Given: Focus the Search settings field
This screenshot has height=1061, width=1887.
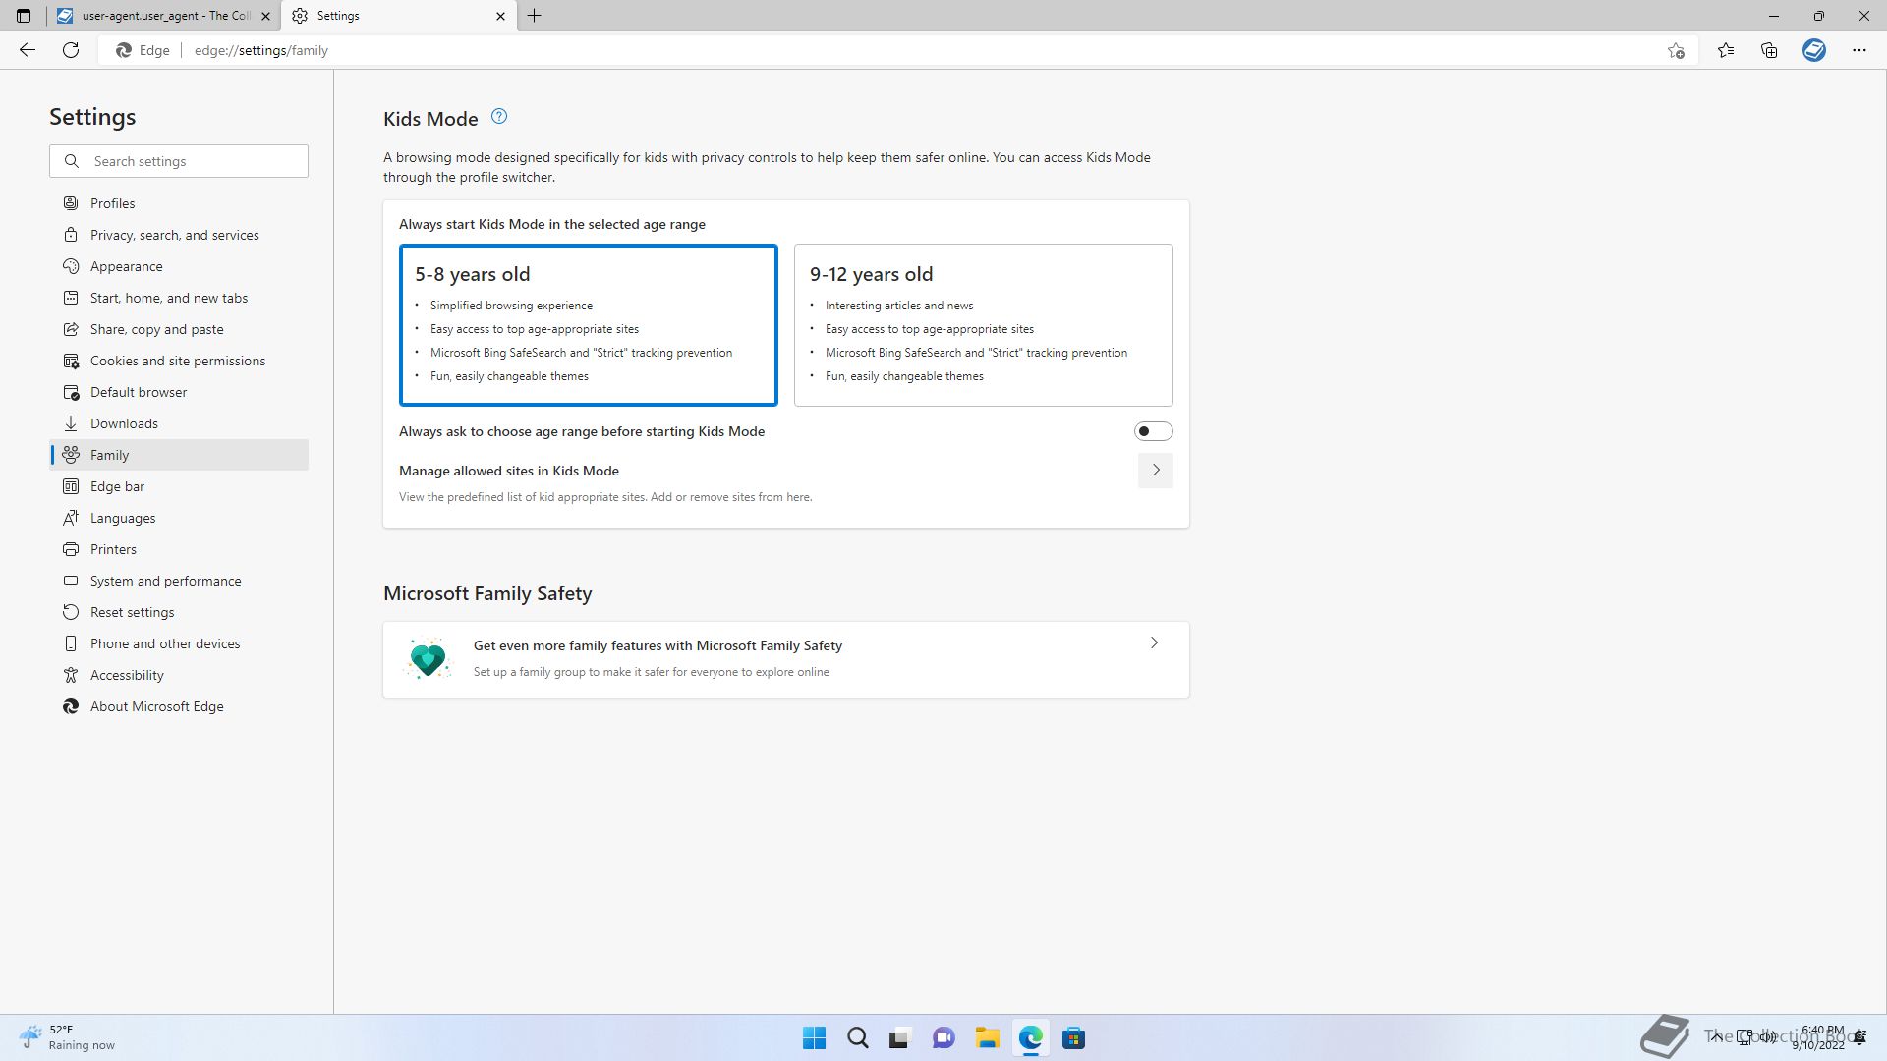Looking at the screenshot, I should pyautogui.click(x=179, y=161).
